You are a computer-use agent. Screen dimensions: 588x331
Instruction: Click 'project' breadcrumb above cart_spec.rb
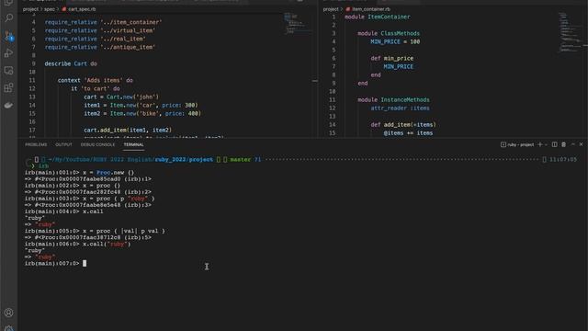pos(30,9)
